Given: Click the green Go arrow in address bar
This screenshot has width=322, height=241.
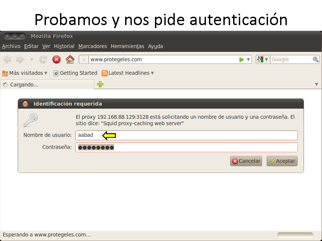Looking at the screenshot, I should click(241, 60).
